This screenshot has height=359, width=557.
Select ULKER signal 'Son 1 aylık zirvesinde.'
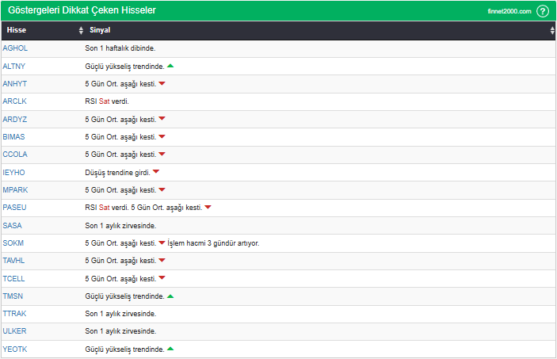click(x=120, y=331)
